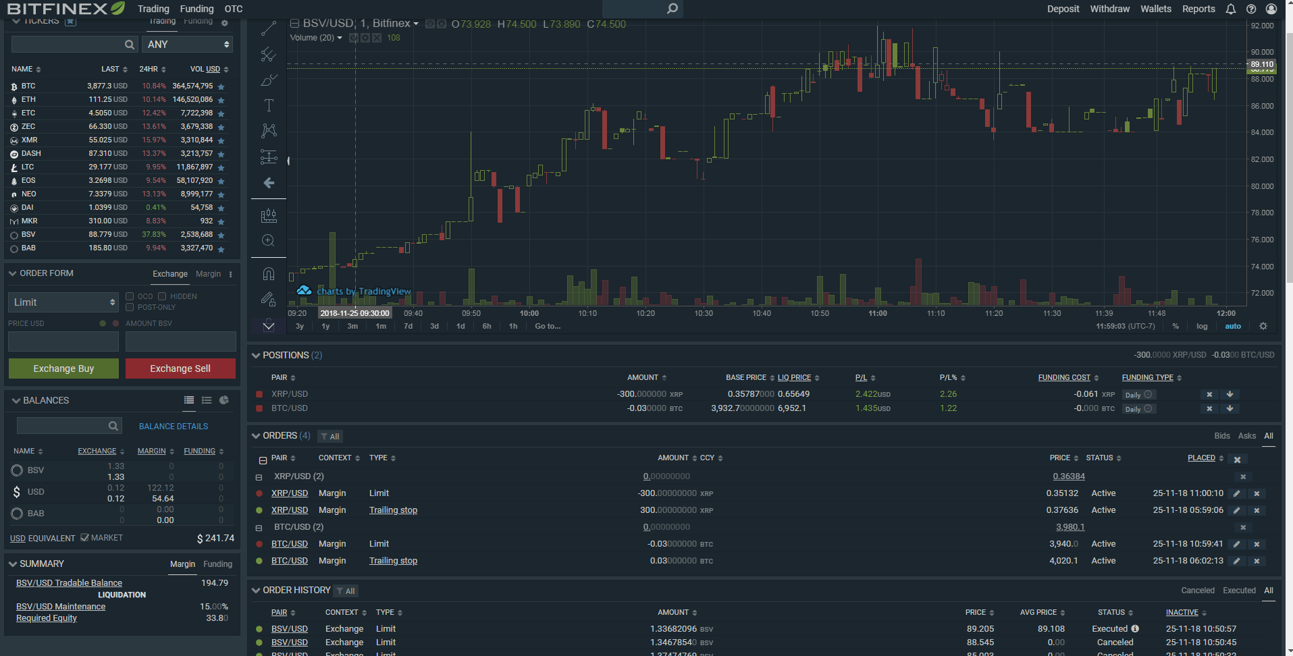The image size is (1293, 656).
Task: Enable the HIDDEN order checkbox
Action: pyautogui.click(x=162, y=296)
